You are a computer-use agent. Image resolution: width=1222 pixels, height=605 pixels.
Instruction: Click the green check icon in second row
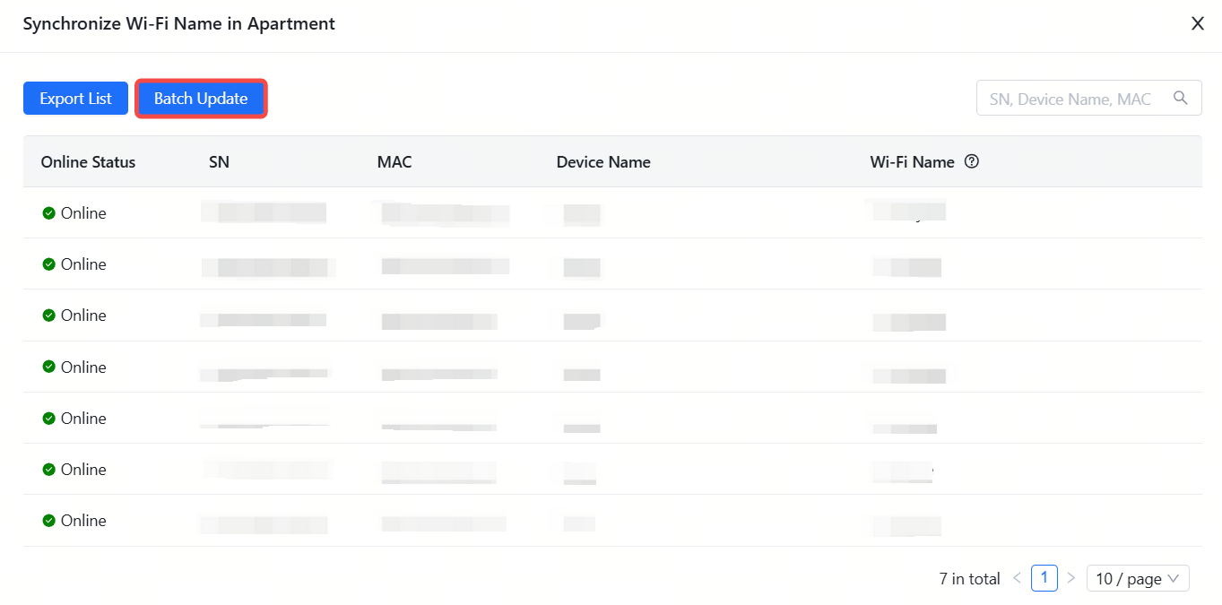(x=48, y=264)
